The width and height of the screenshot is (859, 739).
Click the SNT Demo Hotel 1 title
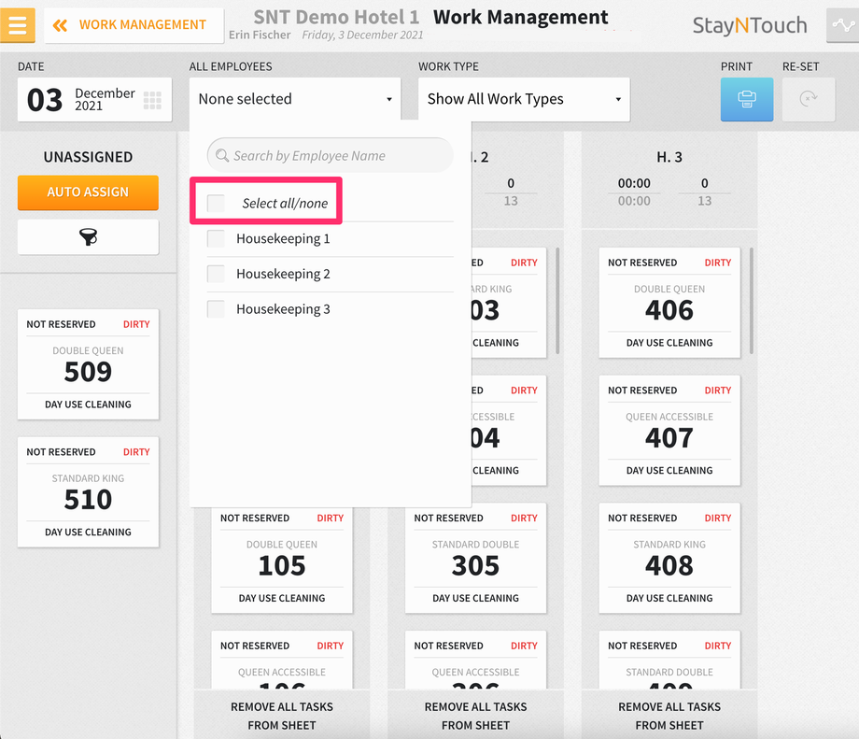coord(336,18)
